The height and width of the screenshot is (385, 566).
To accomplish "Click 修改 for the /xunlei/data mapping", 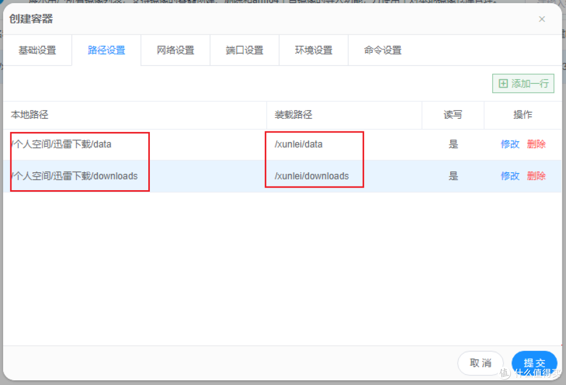I will pos(509,144).
